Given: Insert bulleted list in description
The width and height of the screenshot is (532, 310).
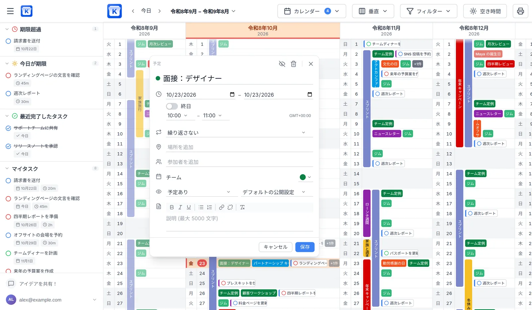Looking at the screenshot, I should point(201,207).
